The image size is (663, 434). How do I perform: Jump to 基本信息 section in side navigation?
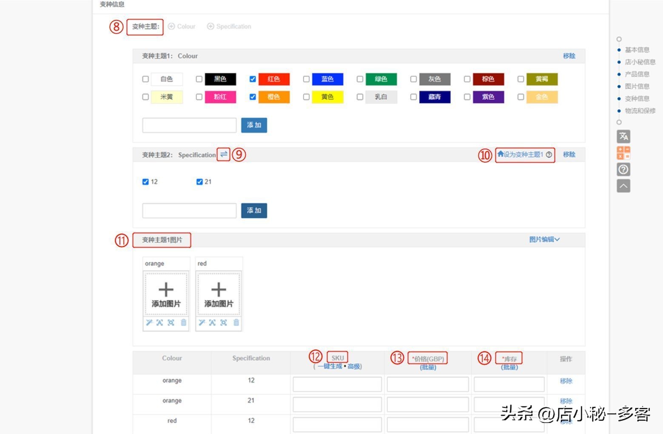point(637,50)
